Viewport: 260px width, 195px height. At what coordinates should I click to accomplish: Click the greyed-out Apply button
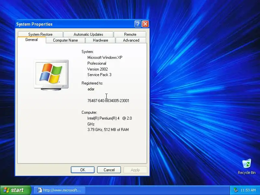[x=135, y=170]
